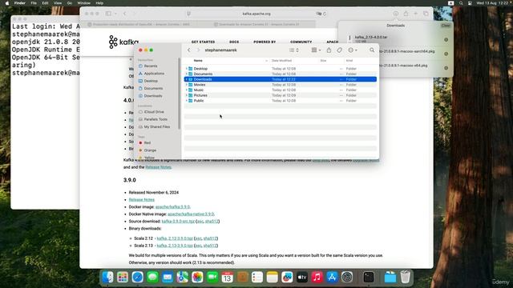Viewport: 513px width, 288px height.
Task: Select the Movies folder row
Action: click(281, 85)
